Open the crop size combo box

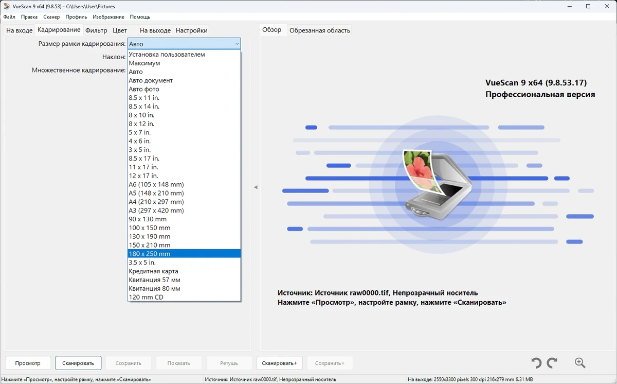click(x=184, y=44)
